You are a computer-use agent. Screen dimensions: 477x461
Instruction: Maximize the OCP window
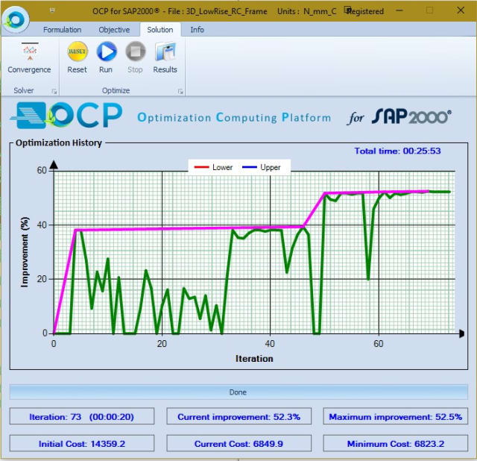click(429, 10)
